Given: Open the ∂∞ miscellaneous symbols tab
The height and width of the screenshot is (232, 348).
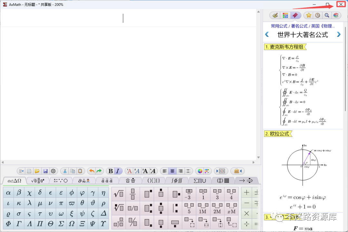Looking at the screenshot, I should click(84, 181).
